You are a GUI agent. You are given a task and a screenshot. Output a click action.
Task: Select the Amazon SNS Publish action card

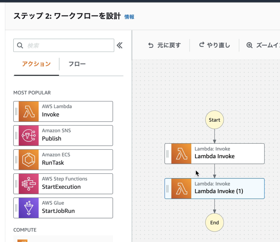coord(63,136)
